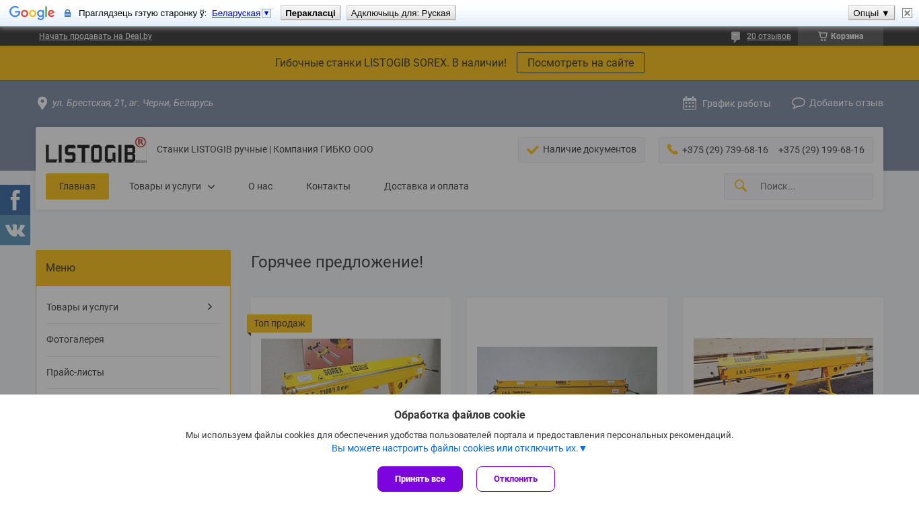Click Добавить отзыв link
919x516 pixels.
(x=846, y=103)
